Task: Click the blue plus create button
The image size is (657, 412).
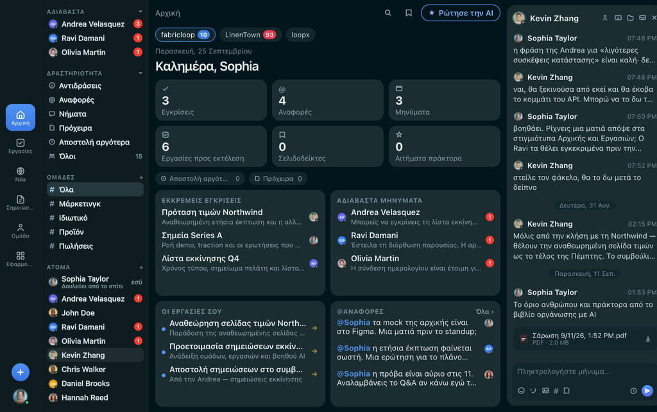Action: [20, 372]
